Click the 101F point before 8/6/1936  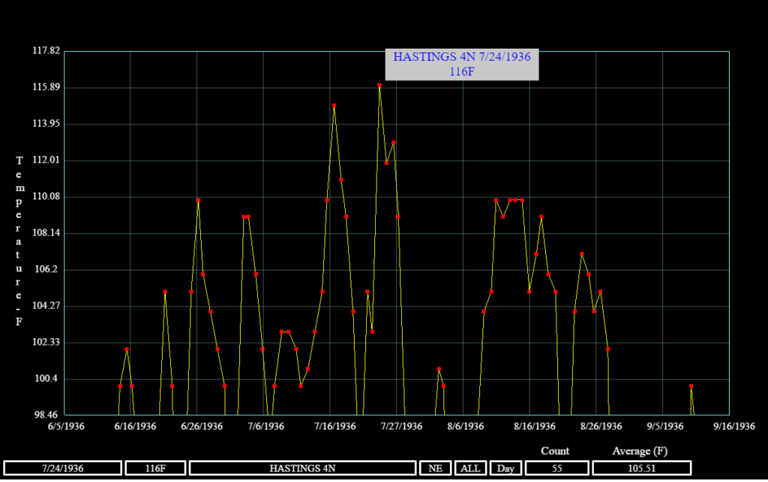tap(439, 369)
